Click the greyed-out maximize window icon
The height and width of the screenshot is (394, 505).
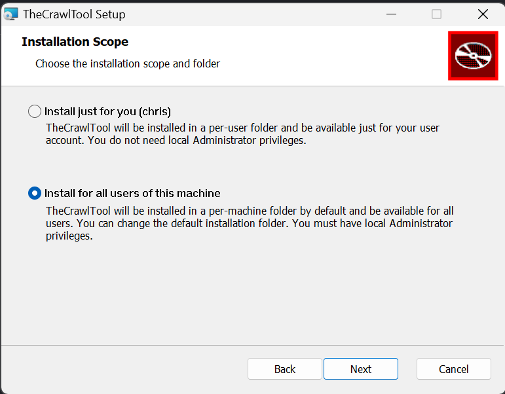coord(436,14)
